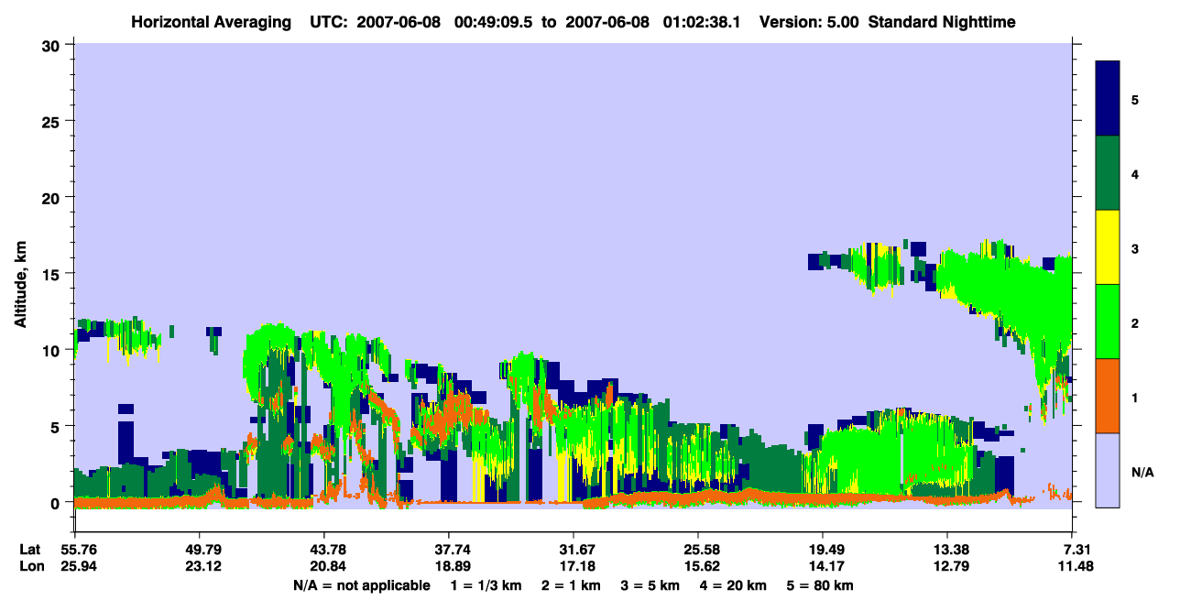Image resolution: width=1191 pixels, height=611 pixels.
Task: Click legend text '3 = 5 km'
Action: pyautogui.click(x=649, y=585)
